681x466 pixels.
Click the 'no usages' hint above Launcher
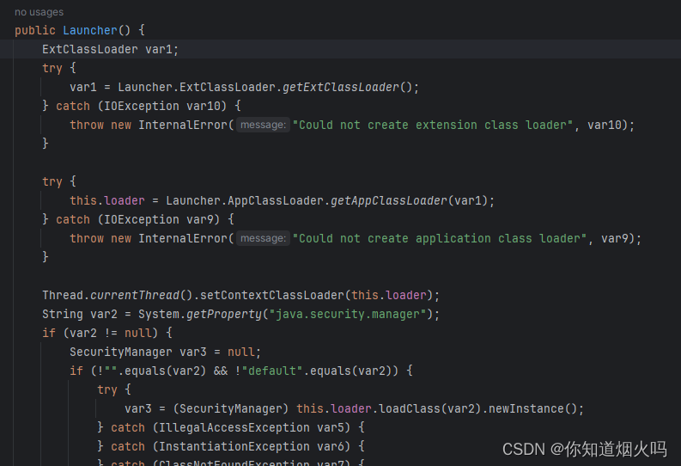[40, 12]
